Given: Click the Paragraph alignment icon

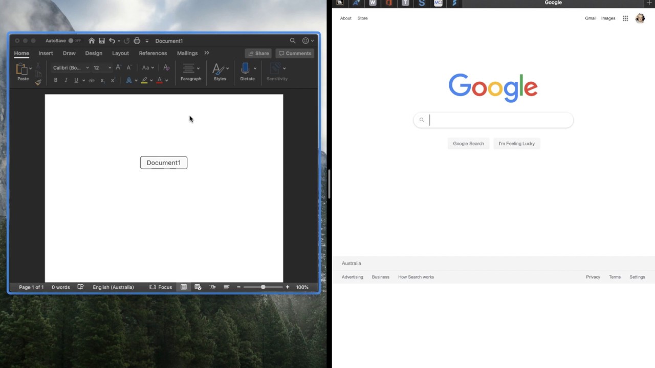Looking at the screenshot, I should (x=188, y=68).
